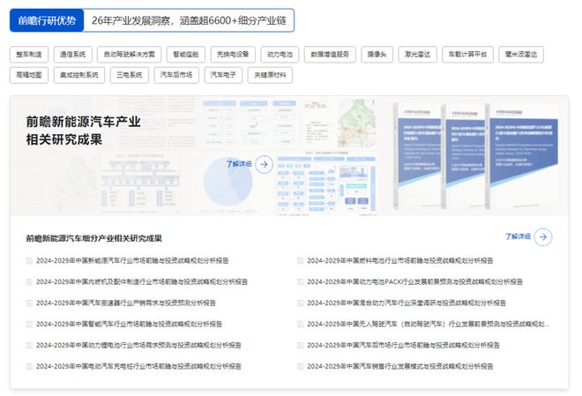Choose the 数据增值服务 tag
The height and width of the screenshot is (396, 582).
[330, 55]
